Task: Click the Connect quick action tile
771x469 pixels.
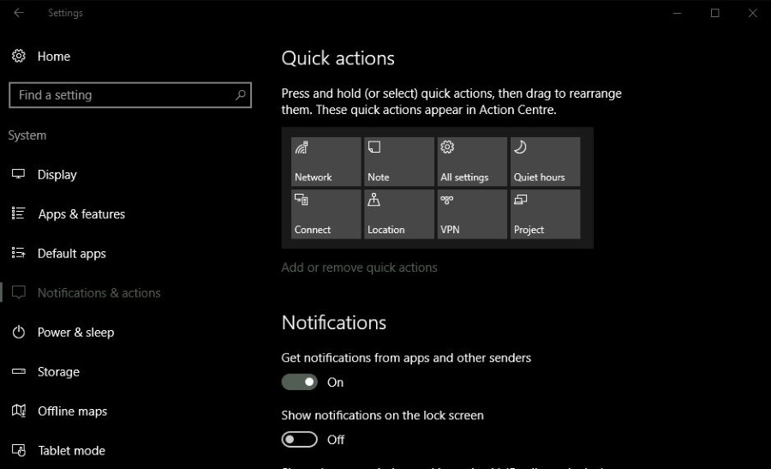Action: (326, 214)
